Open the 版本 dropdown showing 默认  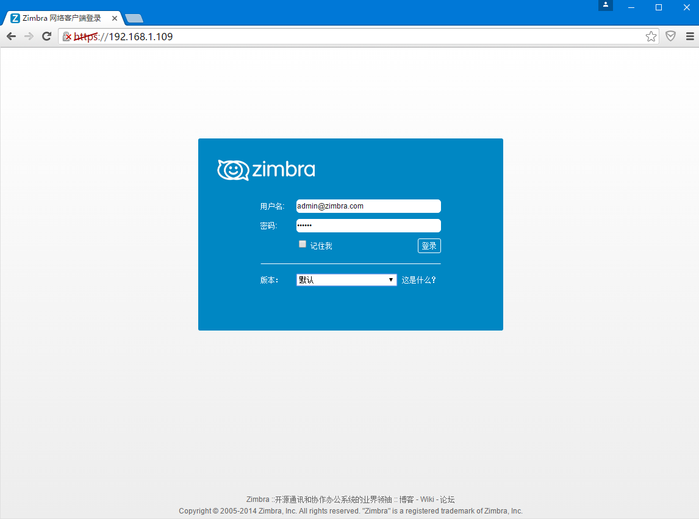point(346,280)
